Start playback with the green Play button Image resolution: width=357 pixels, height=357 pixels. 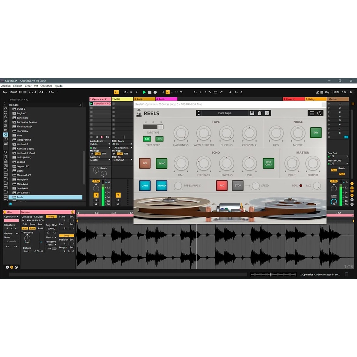coord(144,92)
